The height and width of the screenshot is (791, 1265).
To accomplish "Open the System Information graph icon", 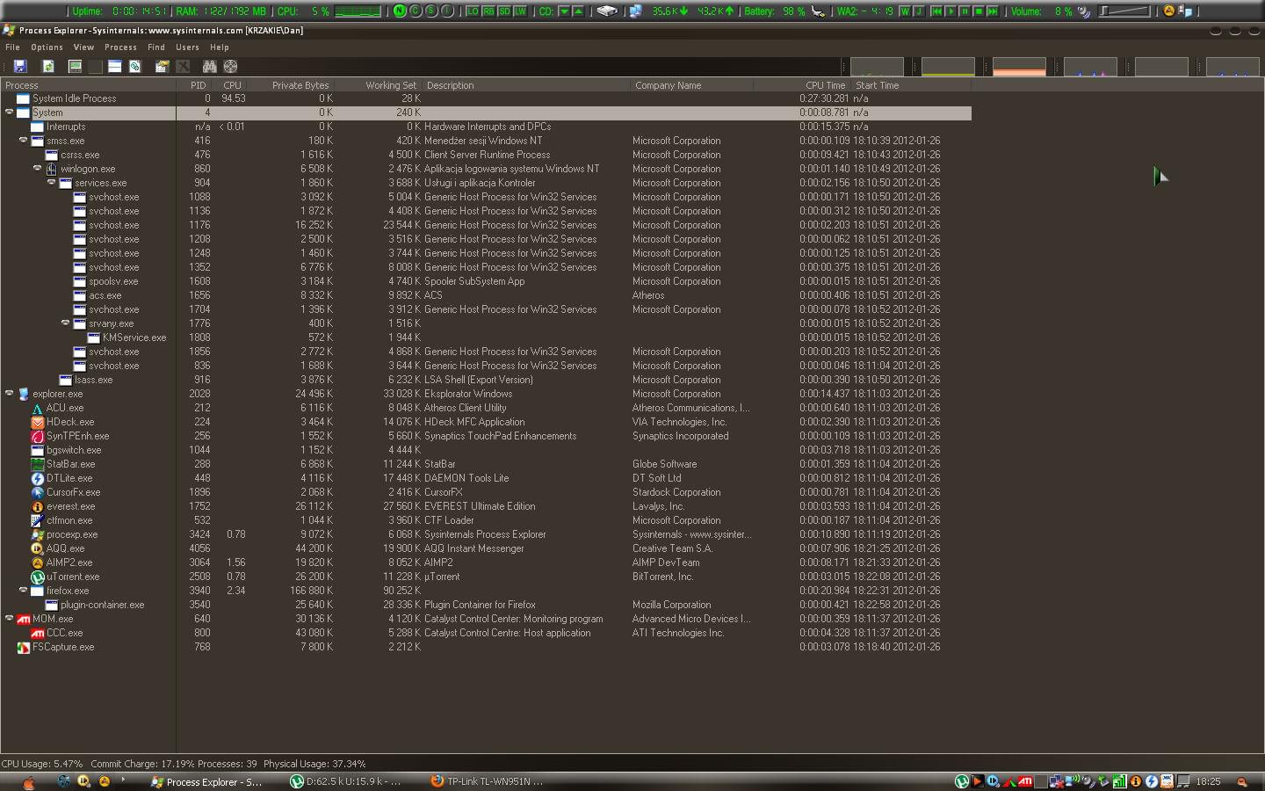I will click(76, 67).
